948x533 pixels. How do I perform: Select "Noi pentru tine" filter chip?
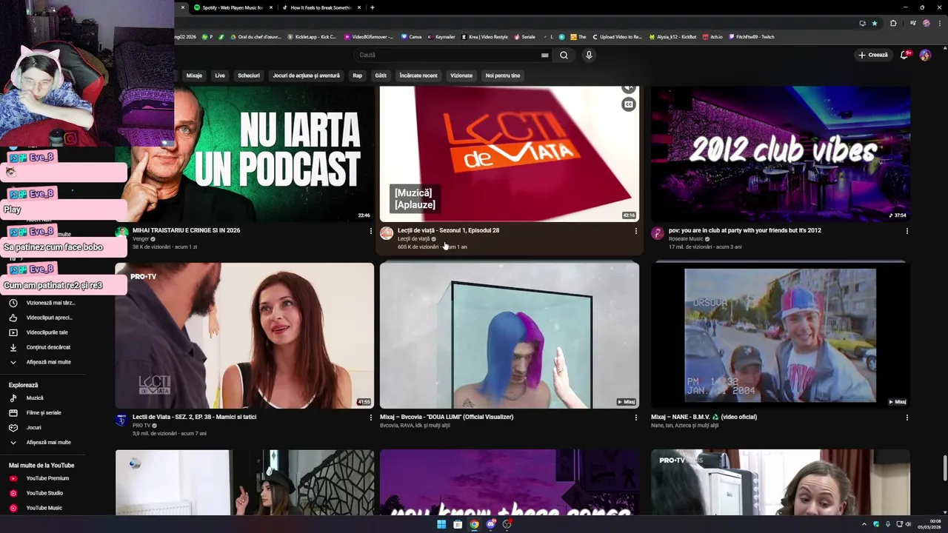pyautogui.click(x=503, y=76)
